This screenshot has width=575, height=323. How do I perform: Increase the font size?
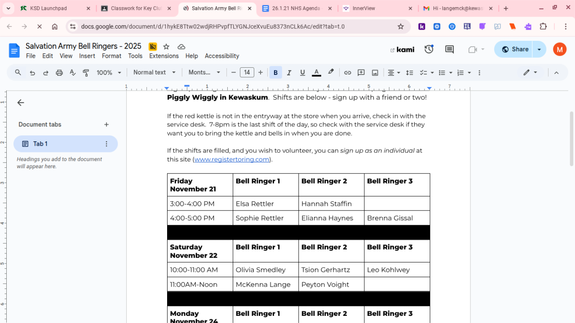261,73
